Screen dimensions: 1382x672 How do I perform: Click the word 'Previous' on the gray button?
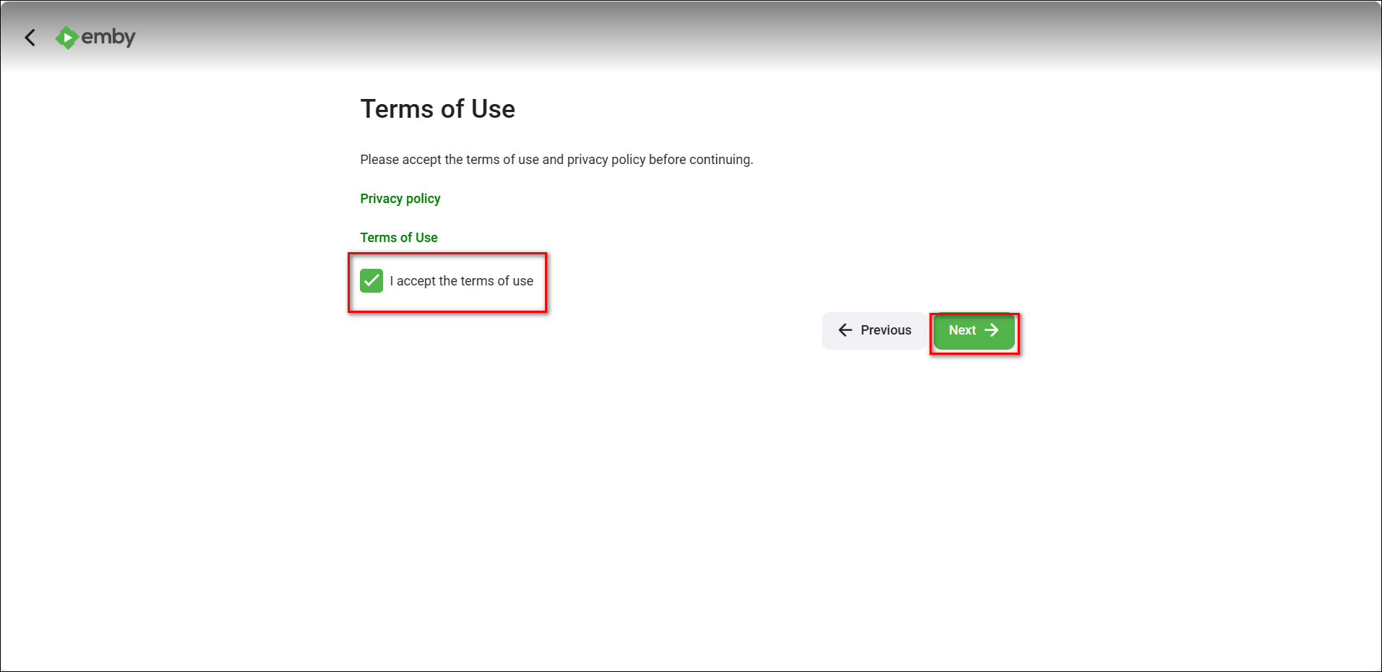[885, 330]
